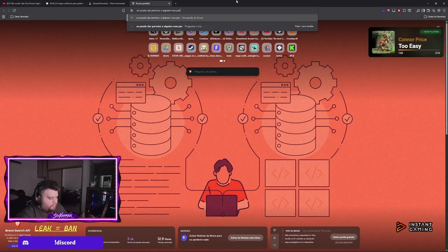Click the Pregunta, encuentra search box
The width and height of the screenshot is (448, 252).
tap(223, 72)
